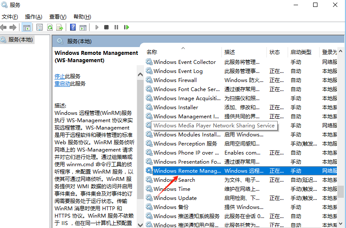Open the 帮助(H) menu
346x228 pixels.
point(82,17)
